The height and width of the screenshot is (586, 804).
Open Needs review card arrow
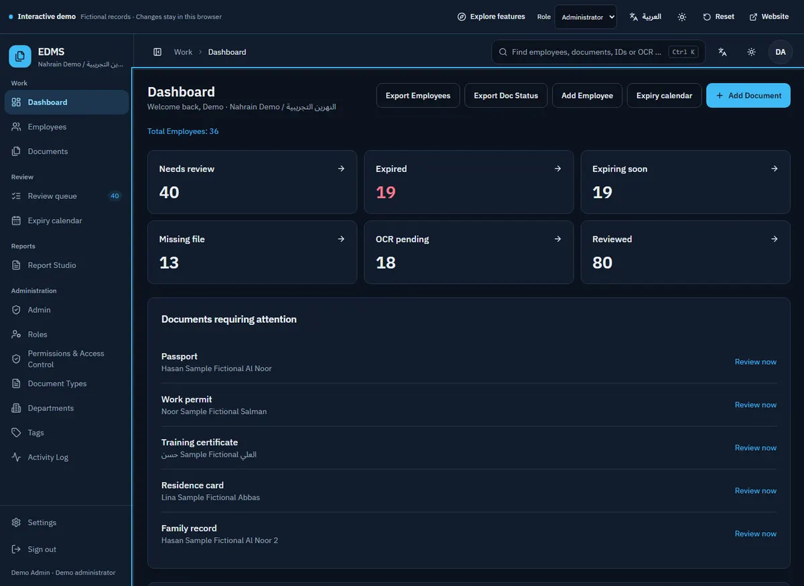[341, 169]
